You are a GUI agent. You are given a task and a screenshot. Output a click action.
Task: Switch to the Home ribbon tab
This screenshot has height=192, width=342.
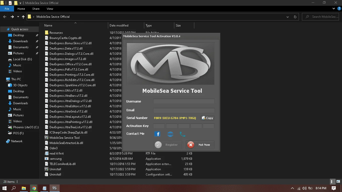point(21,9)
